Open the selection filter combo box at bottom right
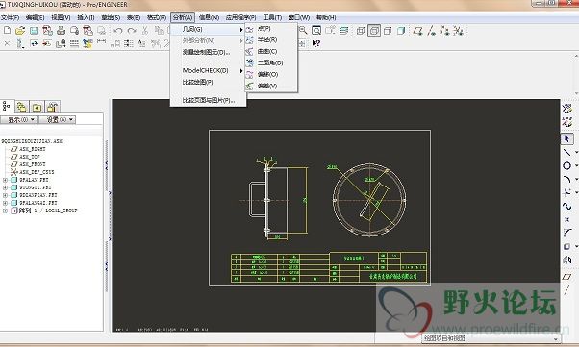Viewport: 579px width, 347px height. point(491,338)
